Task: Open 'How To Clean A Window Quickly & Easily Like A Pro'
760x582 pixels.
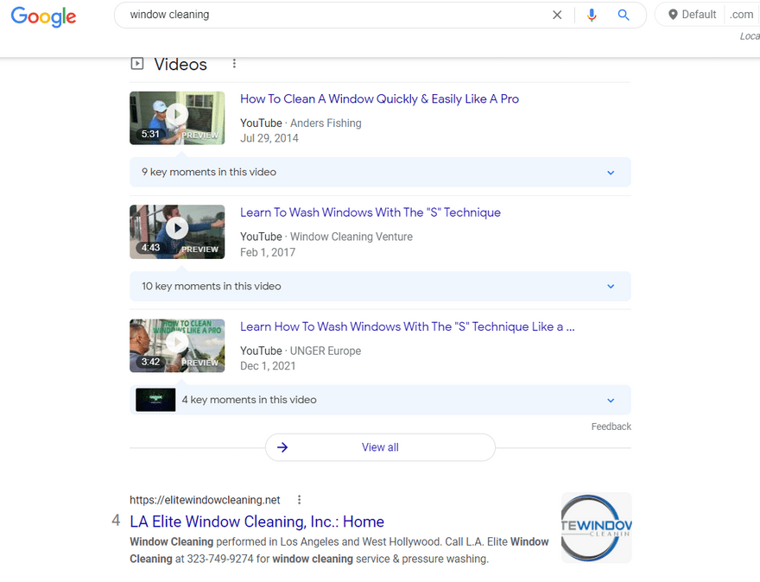Action: [379, 98]
